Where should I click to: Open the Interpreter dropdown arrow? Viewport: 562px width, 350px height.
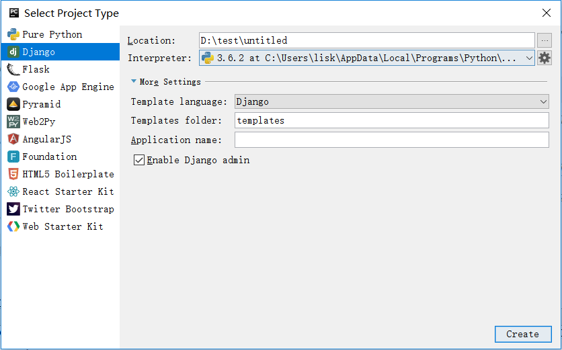click(529, 58)
